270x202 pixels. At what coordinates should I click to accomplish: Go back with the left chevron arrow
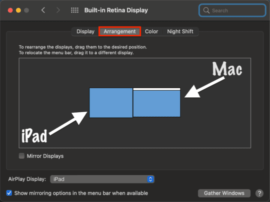click(43, 10)
